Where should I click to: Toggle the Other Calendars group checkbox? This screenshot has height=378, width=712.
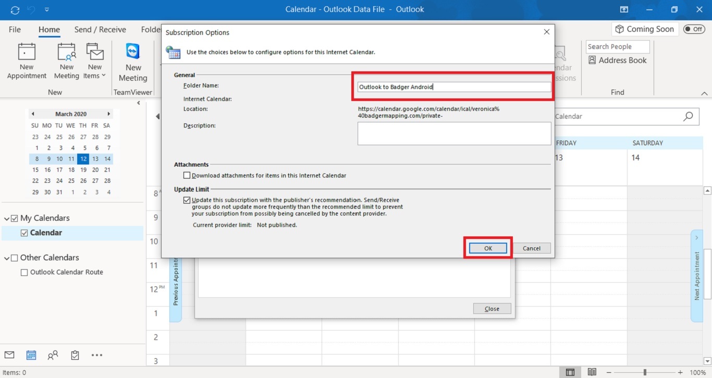click(15, 258)
